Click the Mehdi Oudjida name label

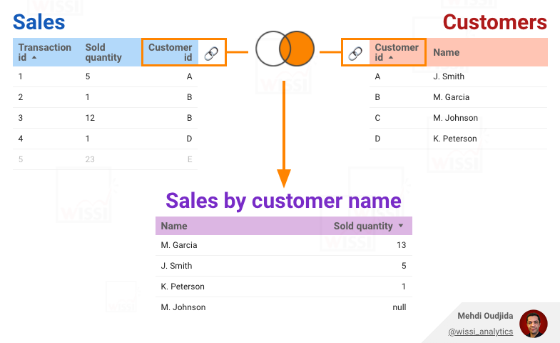click(x=485, y=316)
